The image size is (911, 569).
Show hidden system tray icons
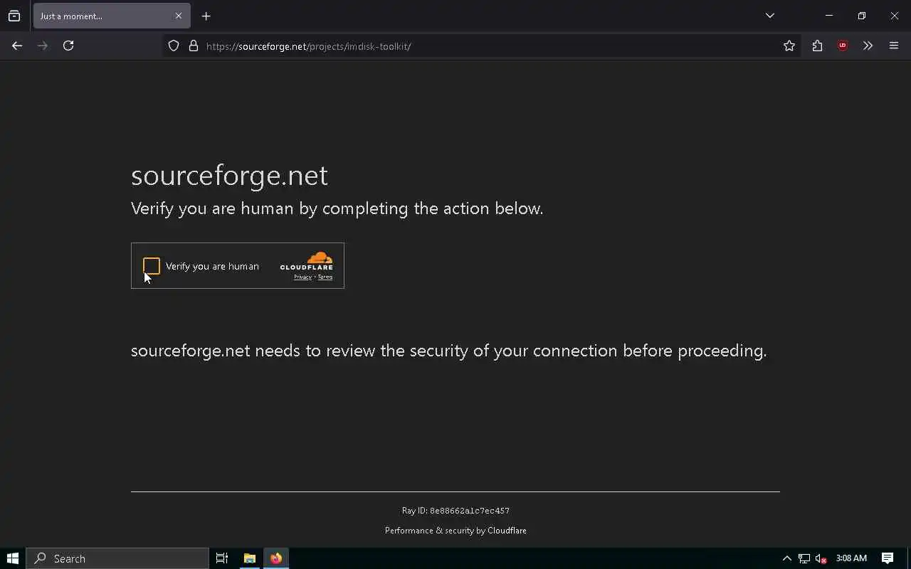[x=786, y=558]
